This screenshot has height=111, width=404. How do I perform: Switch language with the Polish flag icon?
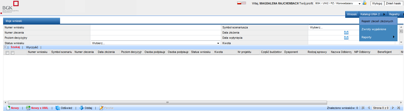(x=239, y=3)
